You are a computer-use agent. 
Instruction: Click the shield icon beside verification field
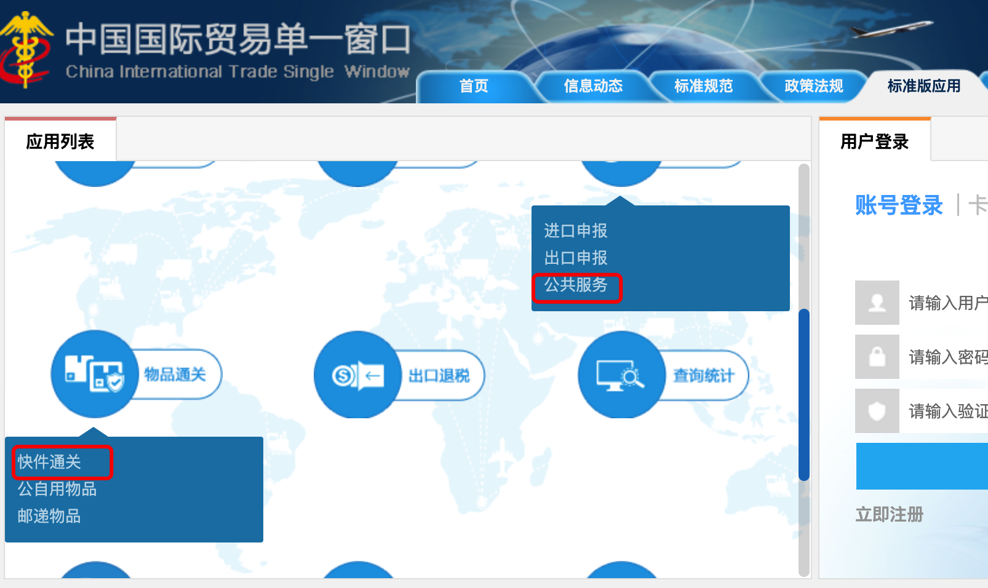click(x=877, y=411)
